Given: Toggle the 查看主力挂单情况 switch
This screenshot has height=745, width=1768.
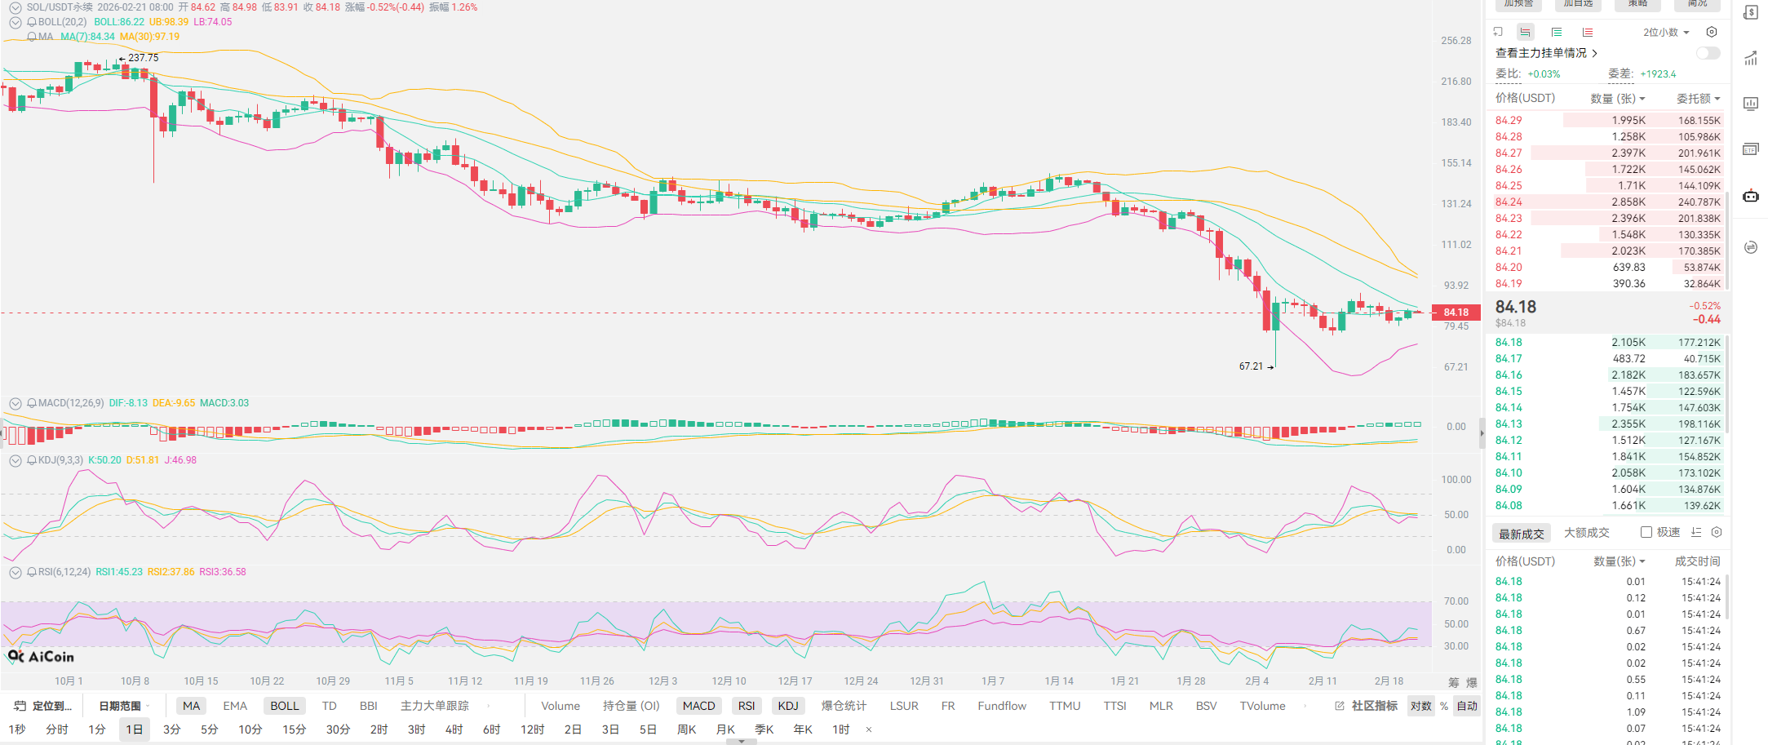Looking at the screenshot, I should coord(1708,53).
